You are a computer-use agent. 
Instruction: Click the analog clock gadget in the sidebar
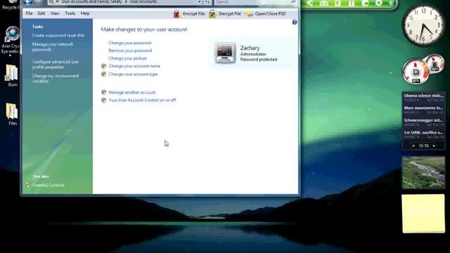(x=423, y=26)
